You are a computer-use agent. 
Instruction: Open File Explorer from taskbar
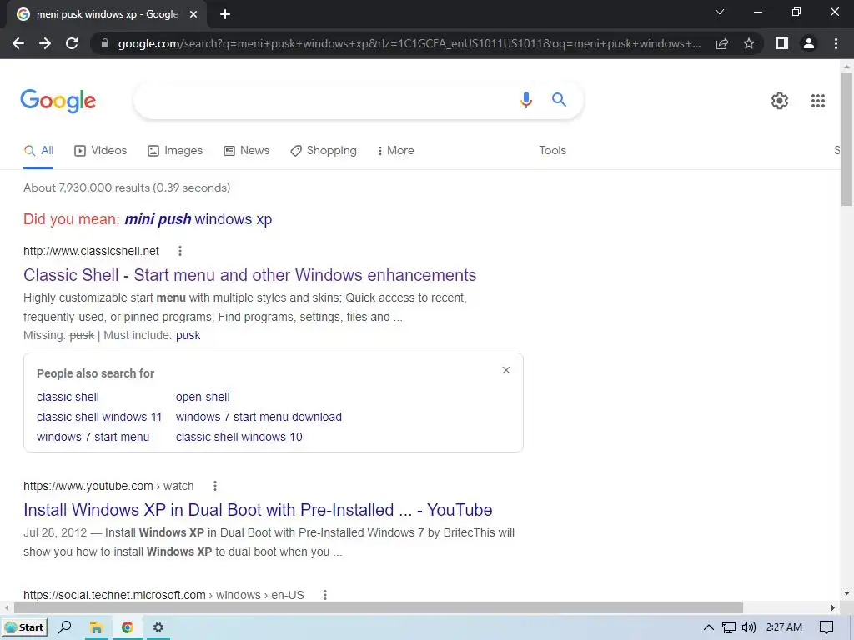coord(97,627)
